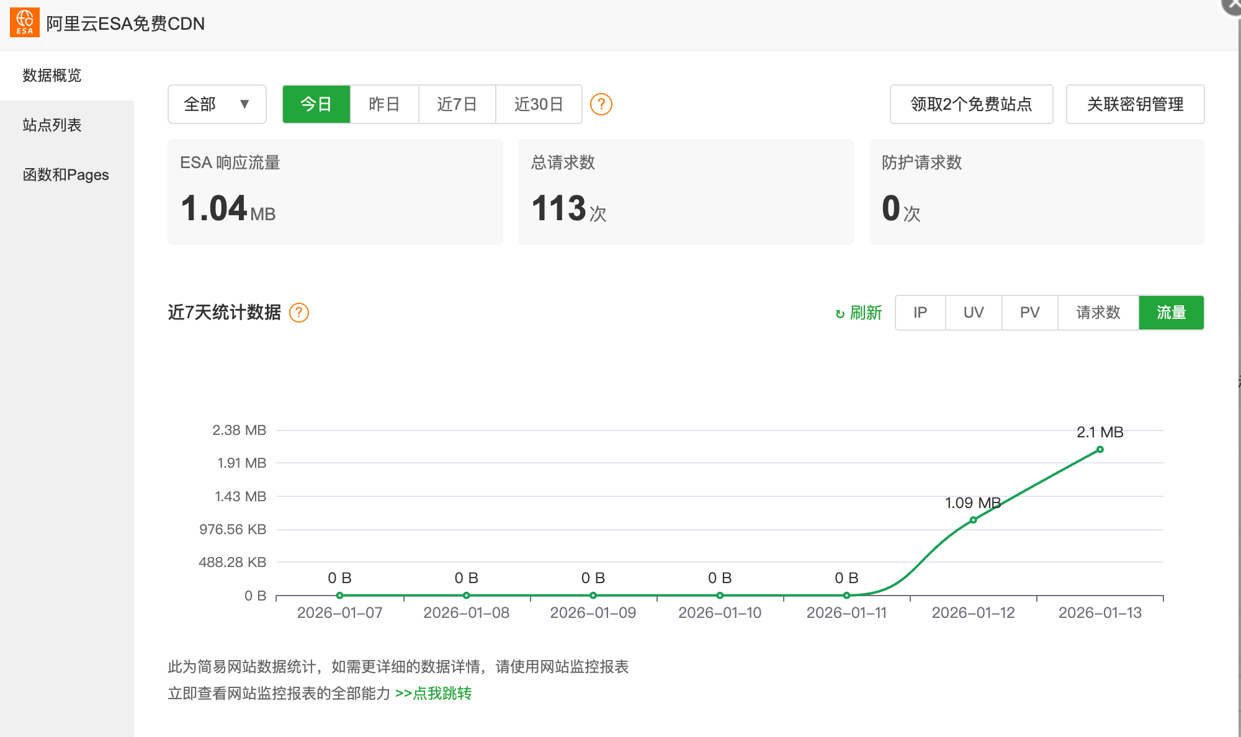Screen dimensions: 1241x737
Task: Select the 今日 time range
Action: click(x=316, y=104)
